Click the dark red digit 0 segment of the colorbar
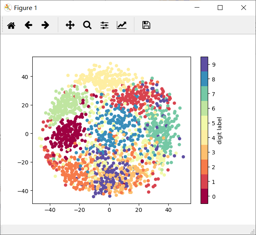Image resolution: width=256 pixels, height=235 pixels. (204, 196)
